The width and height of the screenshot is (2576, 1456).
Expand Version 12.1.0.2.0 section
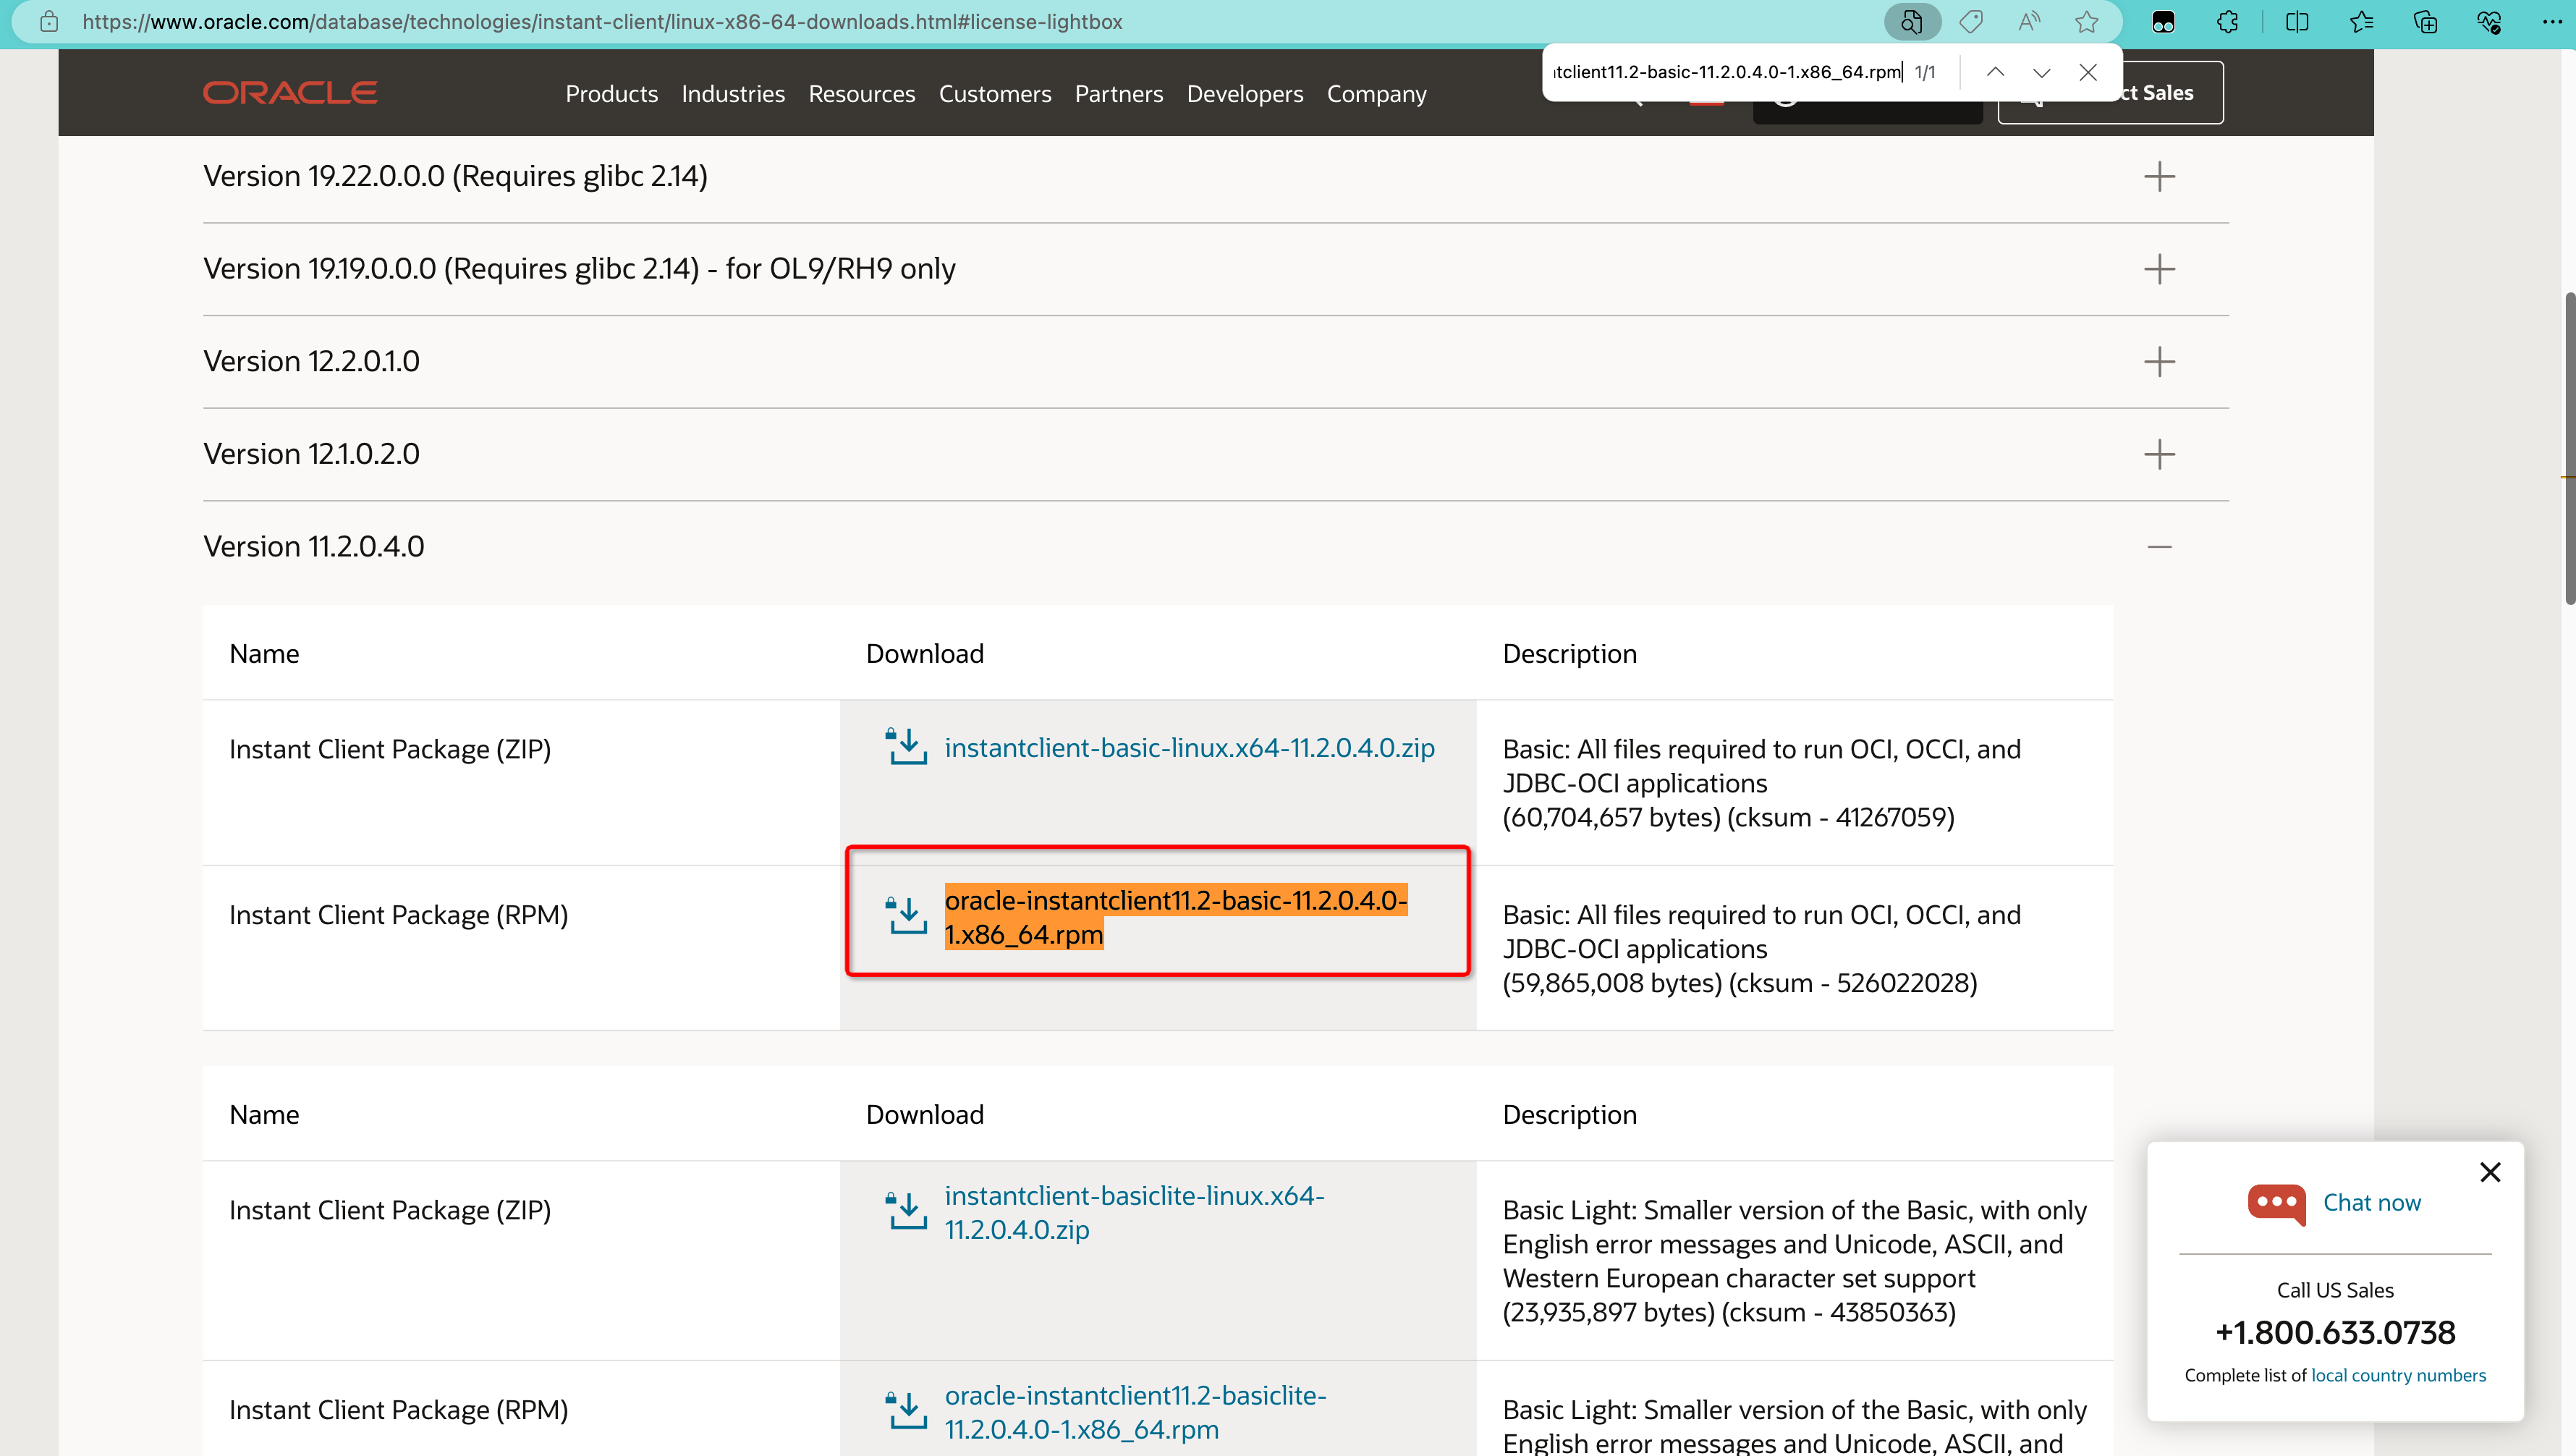point(2159,454)
